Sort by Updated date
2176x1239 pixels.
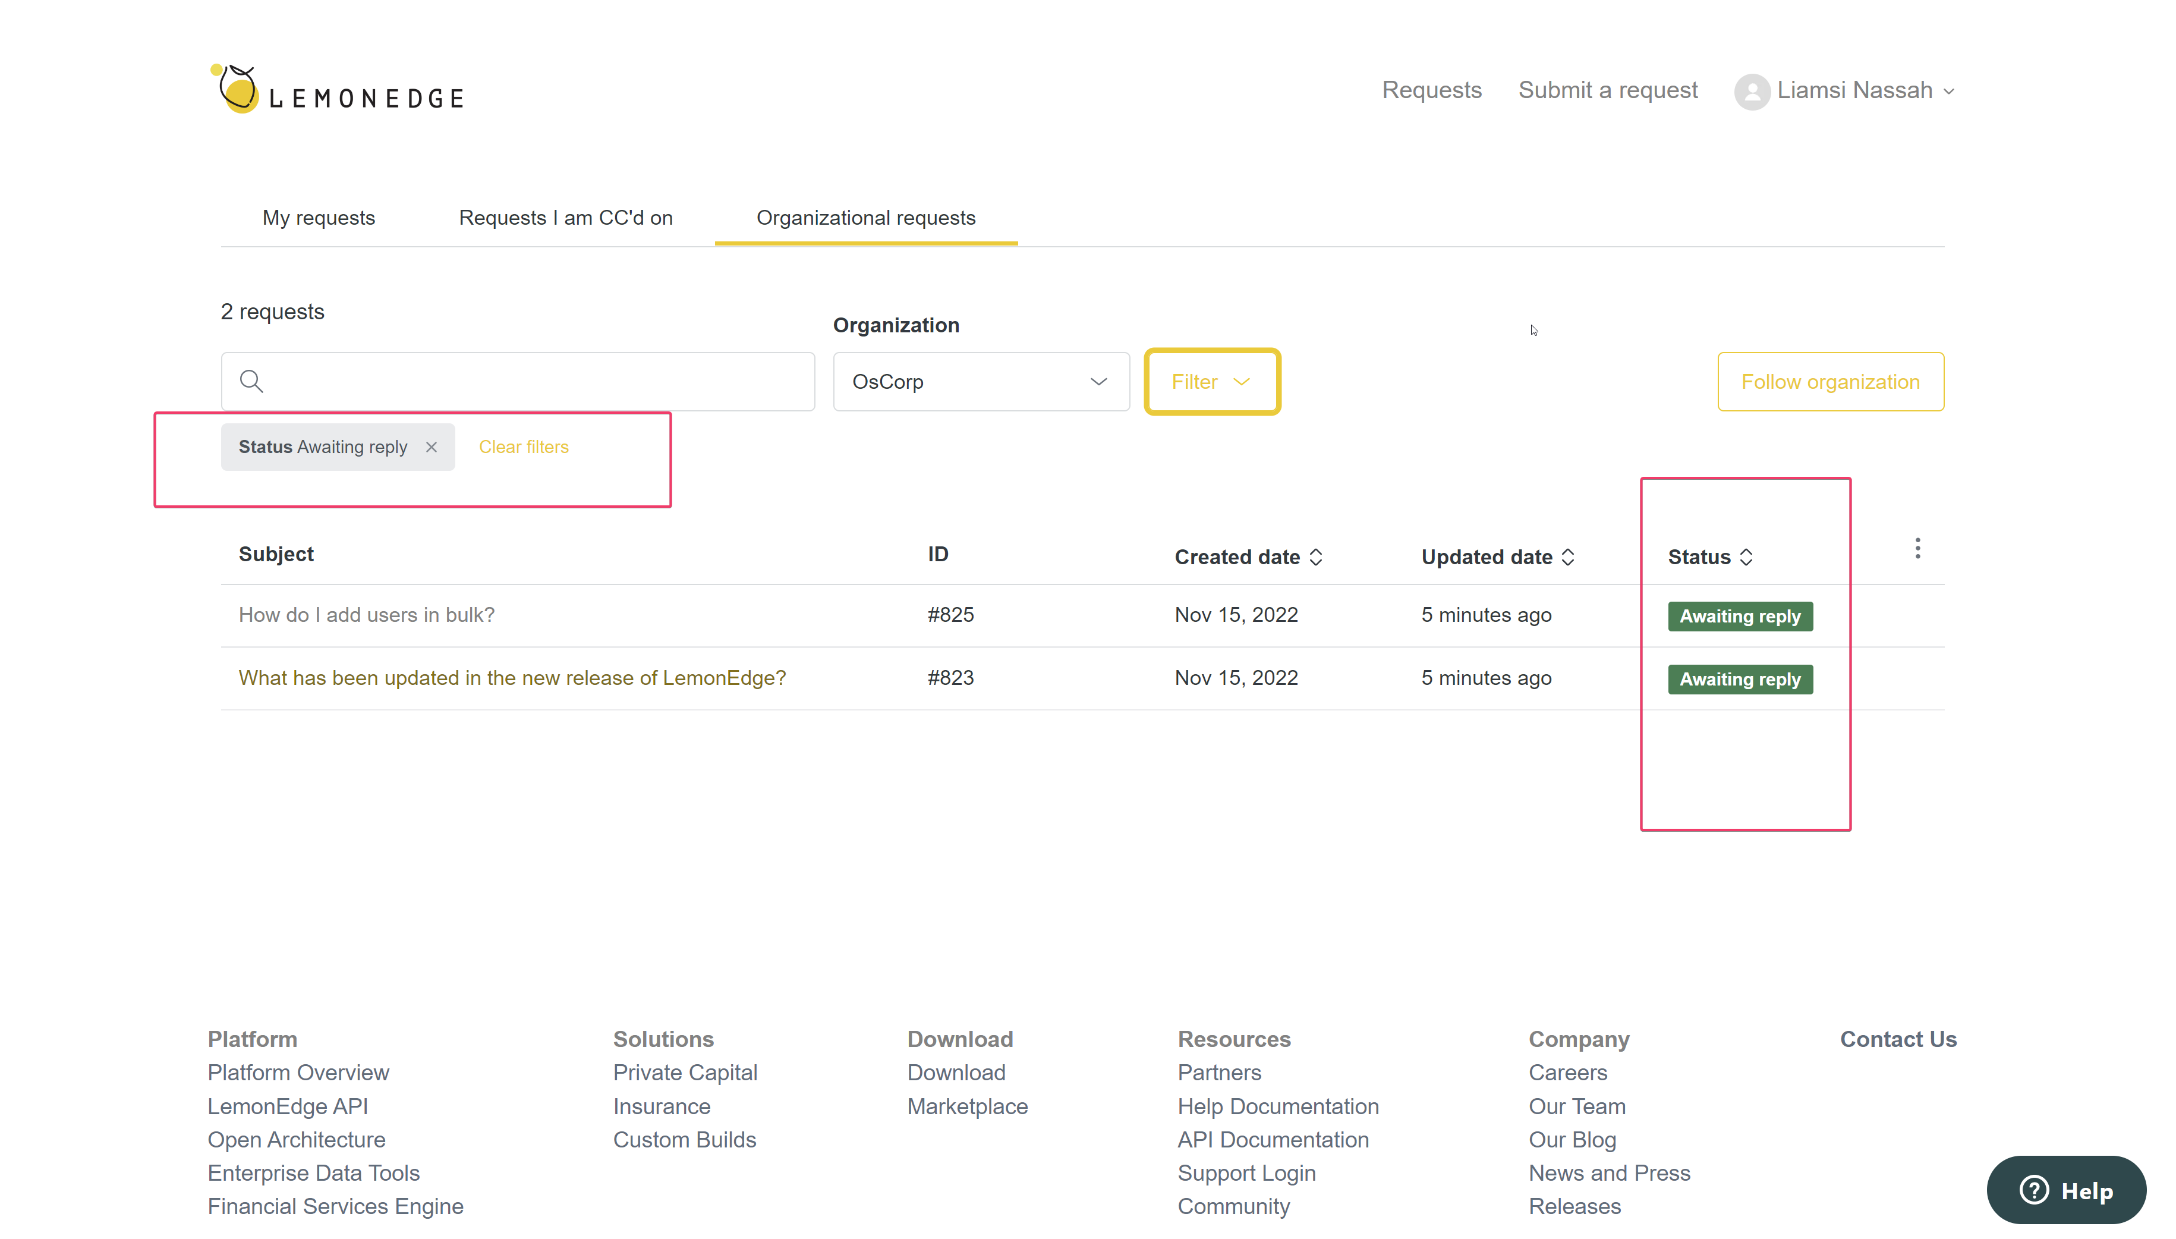pyautogui.click(x=1498, y=556)
